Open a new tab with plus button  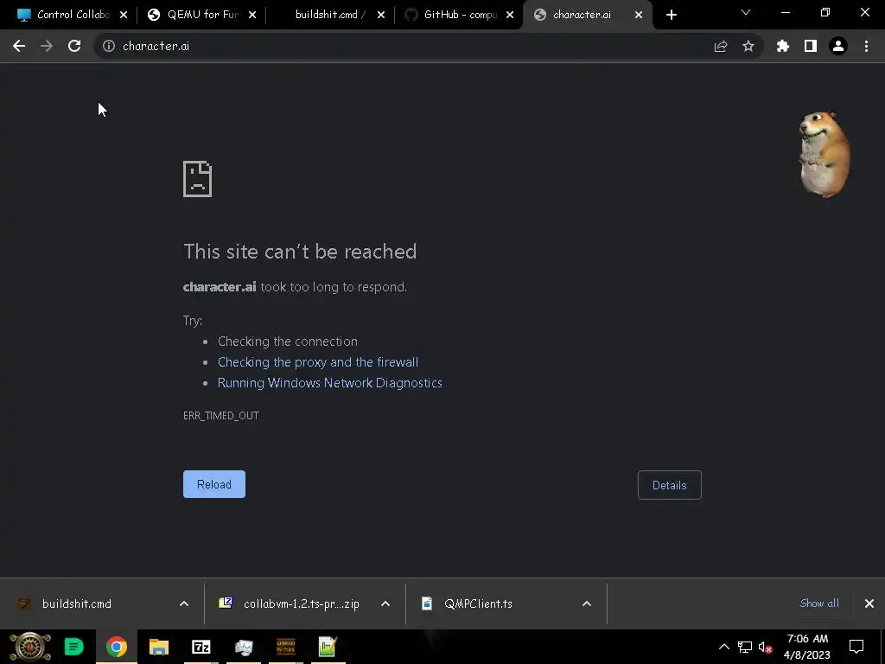671,15
